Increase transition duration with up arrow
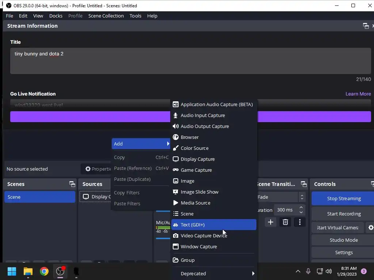 [x=301, y=207]
